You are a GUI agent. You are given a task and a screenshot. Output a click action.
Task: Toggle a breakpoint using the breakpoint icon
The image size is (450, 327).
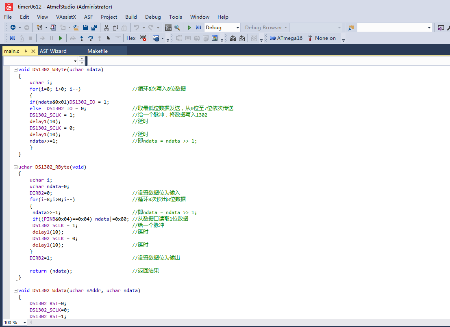143,38
